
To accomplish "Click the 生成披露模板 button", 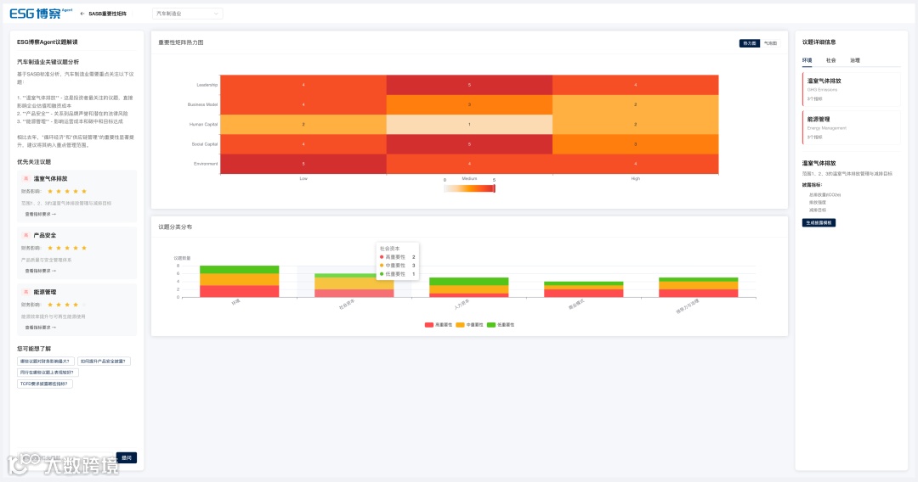I will (x=819, y=222).
